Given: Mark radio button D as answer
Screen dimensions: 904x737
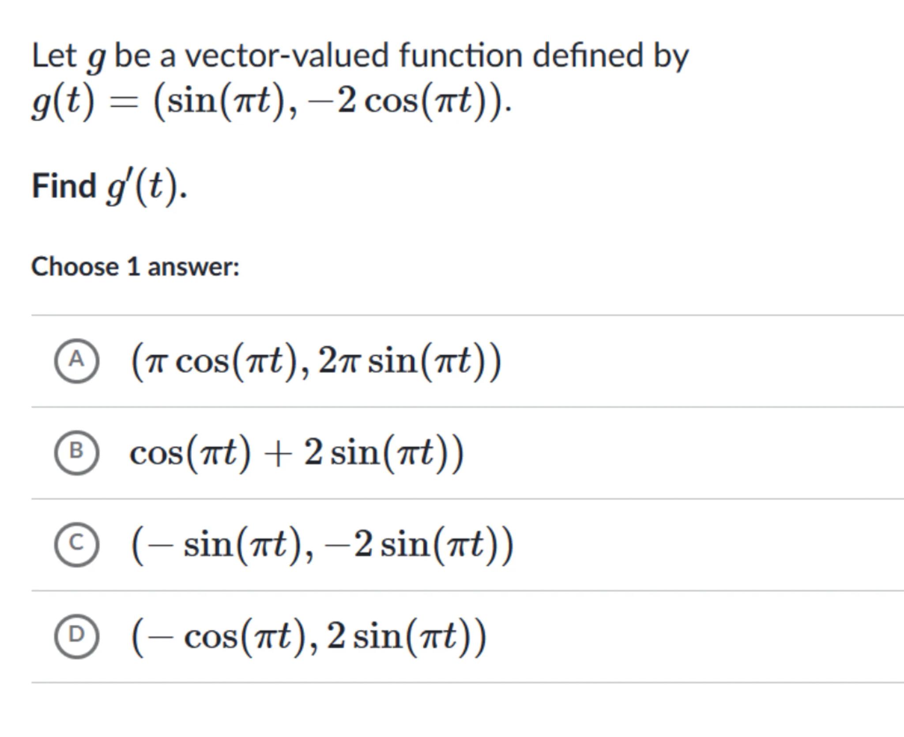Looking at the screenshot, I should click(x=76, y=635).
